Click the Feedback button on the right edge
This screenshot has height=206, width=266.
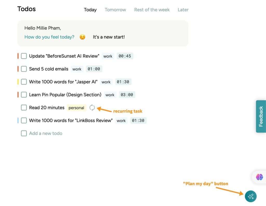(261, 116)
